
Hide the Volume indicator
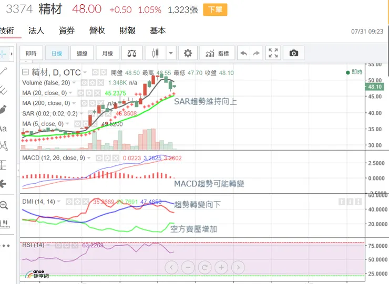tap(84, 82)
